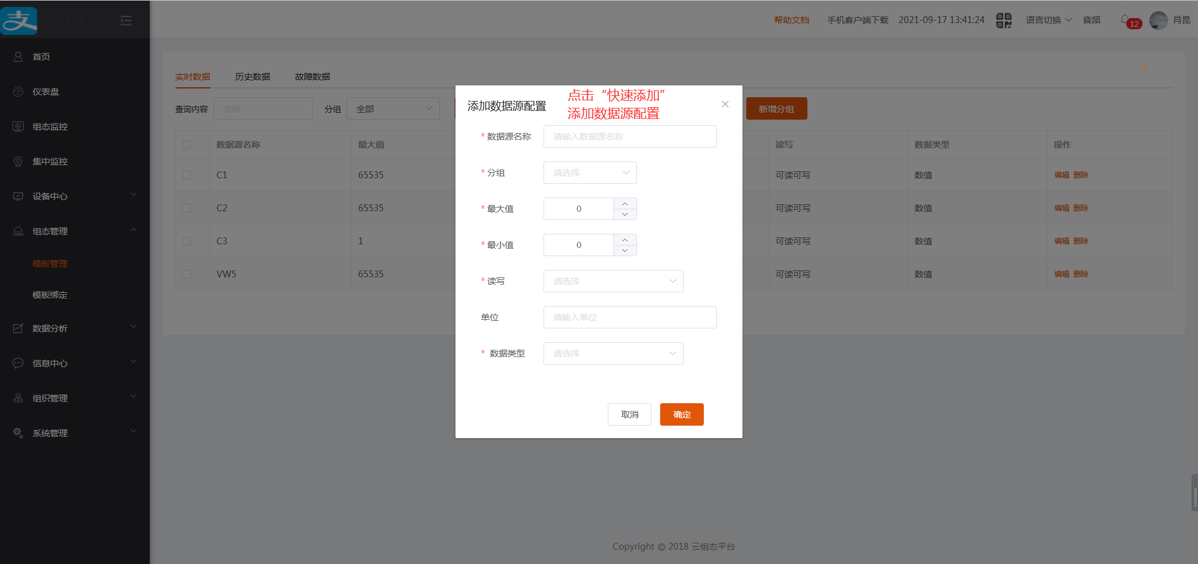Focus the 查询内容 name search field
Viewport: 1198px width, 564px height.
pyautogui.click(x=263, y=108)
